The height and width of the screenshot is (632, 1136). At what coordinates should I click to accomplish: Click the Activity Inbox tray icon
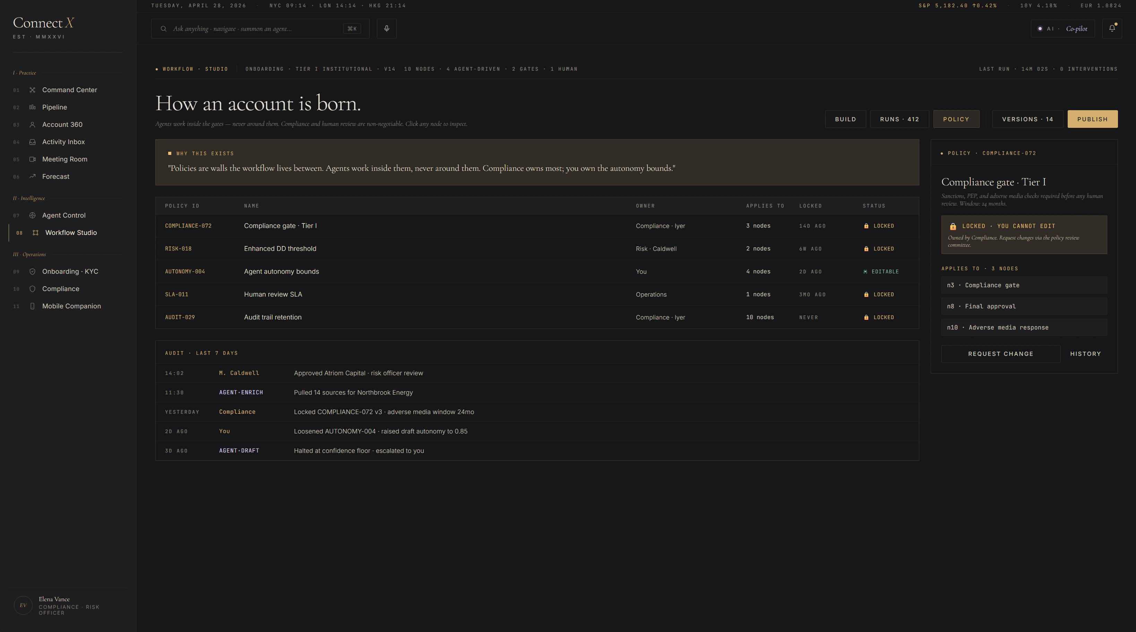32,142
